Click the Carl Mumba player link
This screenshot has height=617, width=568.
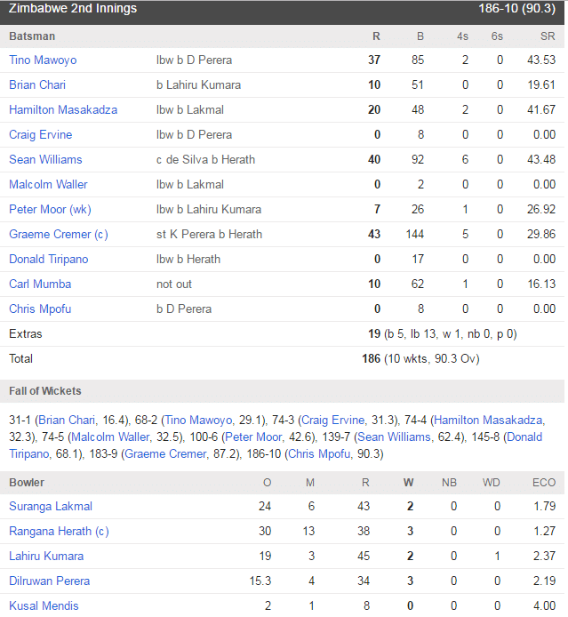(x=40, y=284)
